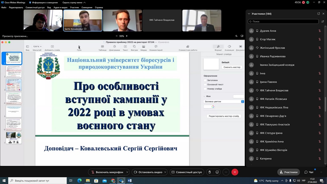Open the Keynote Table (Таблица) tool
The width and height of the screenshot is (327, 184).
102,47
